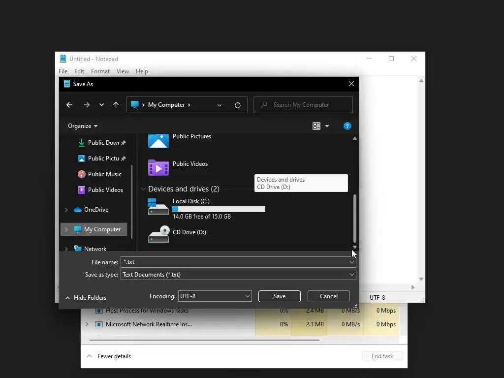
Task: Select Host Process for Windows Tasks row
Action: click(147, 311)
